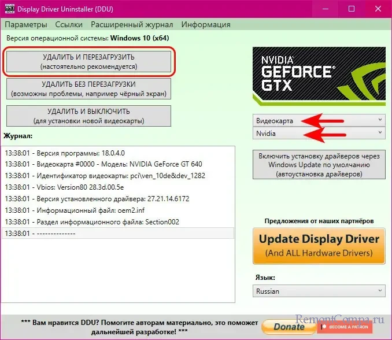Click the Update Display Driver banner
The width and height of the screenshot is (392, 340).
coord(319,246)
